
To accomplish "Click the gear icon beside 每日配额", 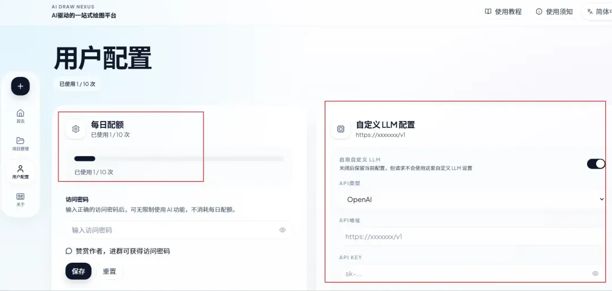I will [76, 129].
